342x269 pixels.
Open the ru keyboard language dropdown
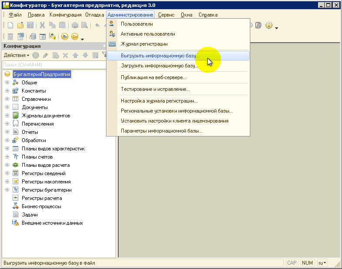(x=322, y=263)
